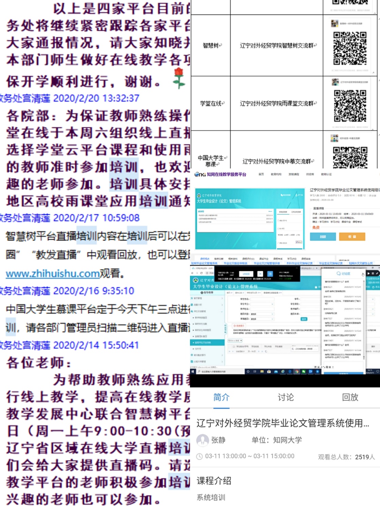Switch to the 简介 tab
This screenshot has width=380, height=506.
[221, 397]
